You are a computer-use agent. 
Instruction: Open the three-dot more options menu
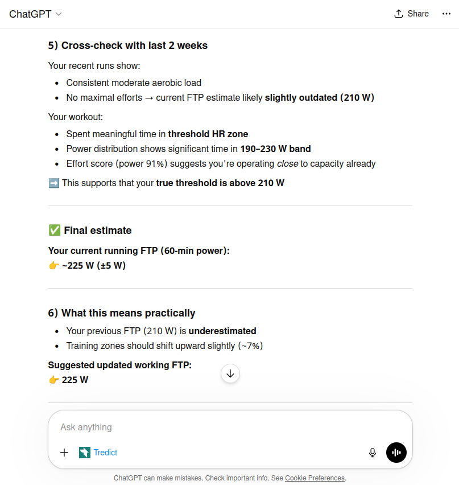(446, 14)
